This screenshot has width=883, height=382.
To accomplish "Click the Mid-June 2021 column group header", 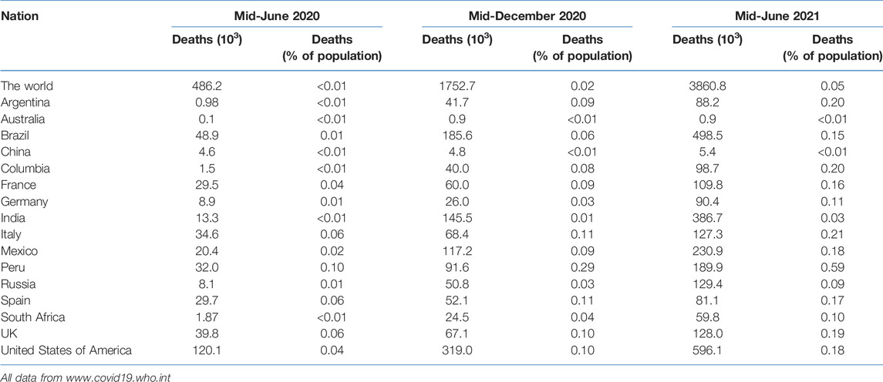I will click(777, 16).
